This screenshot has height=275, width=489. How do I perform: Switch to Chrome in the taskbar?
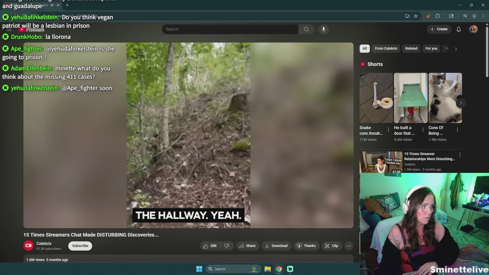[x=279, y=269]
